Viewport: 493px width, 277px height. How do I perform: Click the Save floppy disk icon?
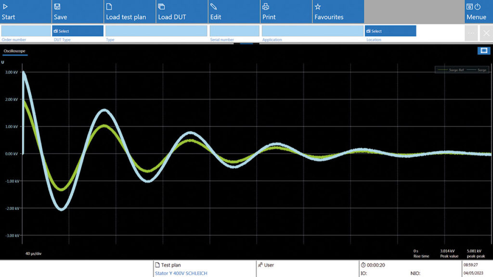[57, 7]
